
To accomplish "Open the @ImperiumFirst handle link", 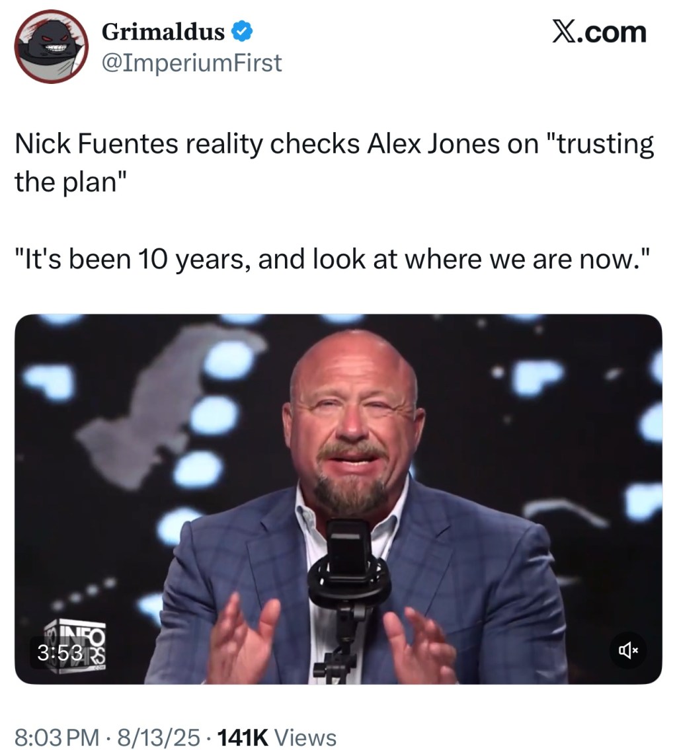I will coord(192,63).
